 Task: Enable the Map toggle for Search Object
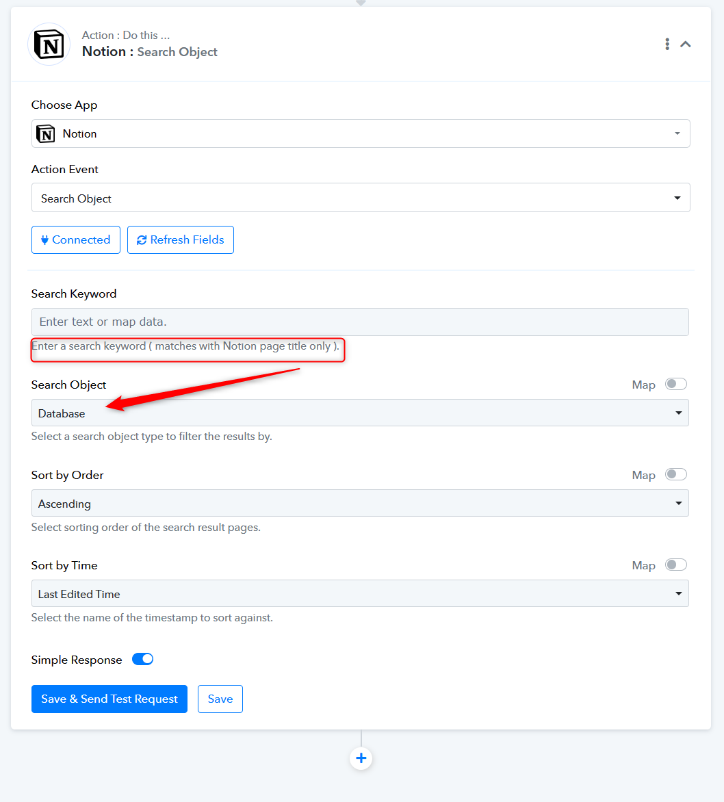tap(676, 385)
